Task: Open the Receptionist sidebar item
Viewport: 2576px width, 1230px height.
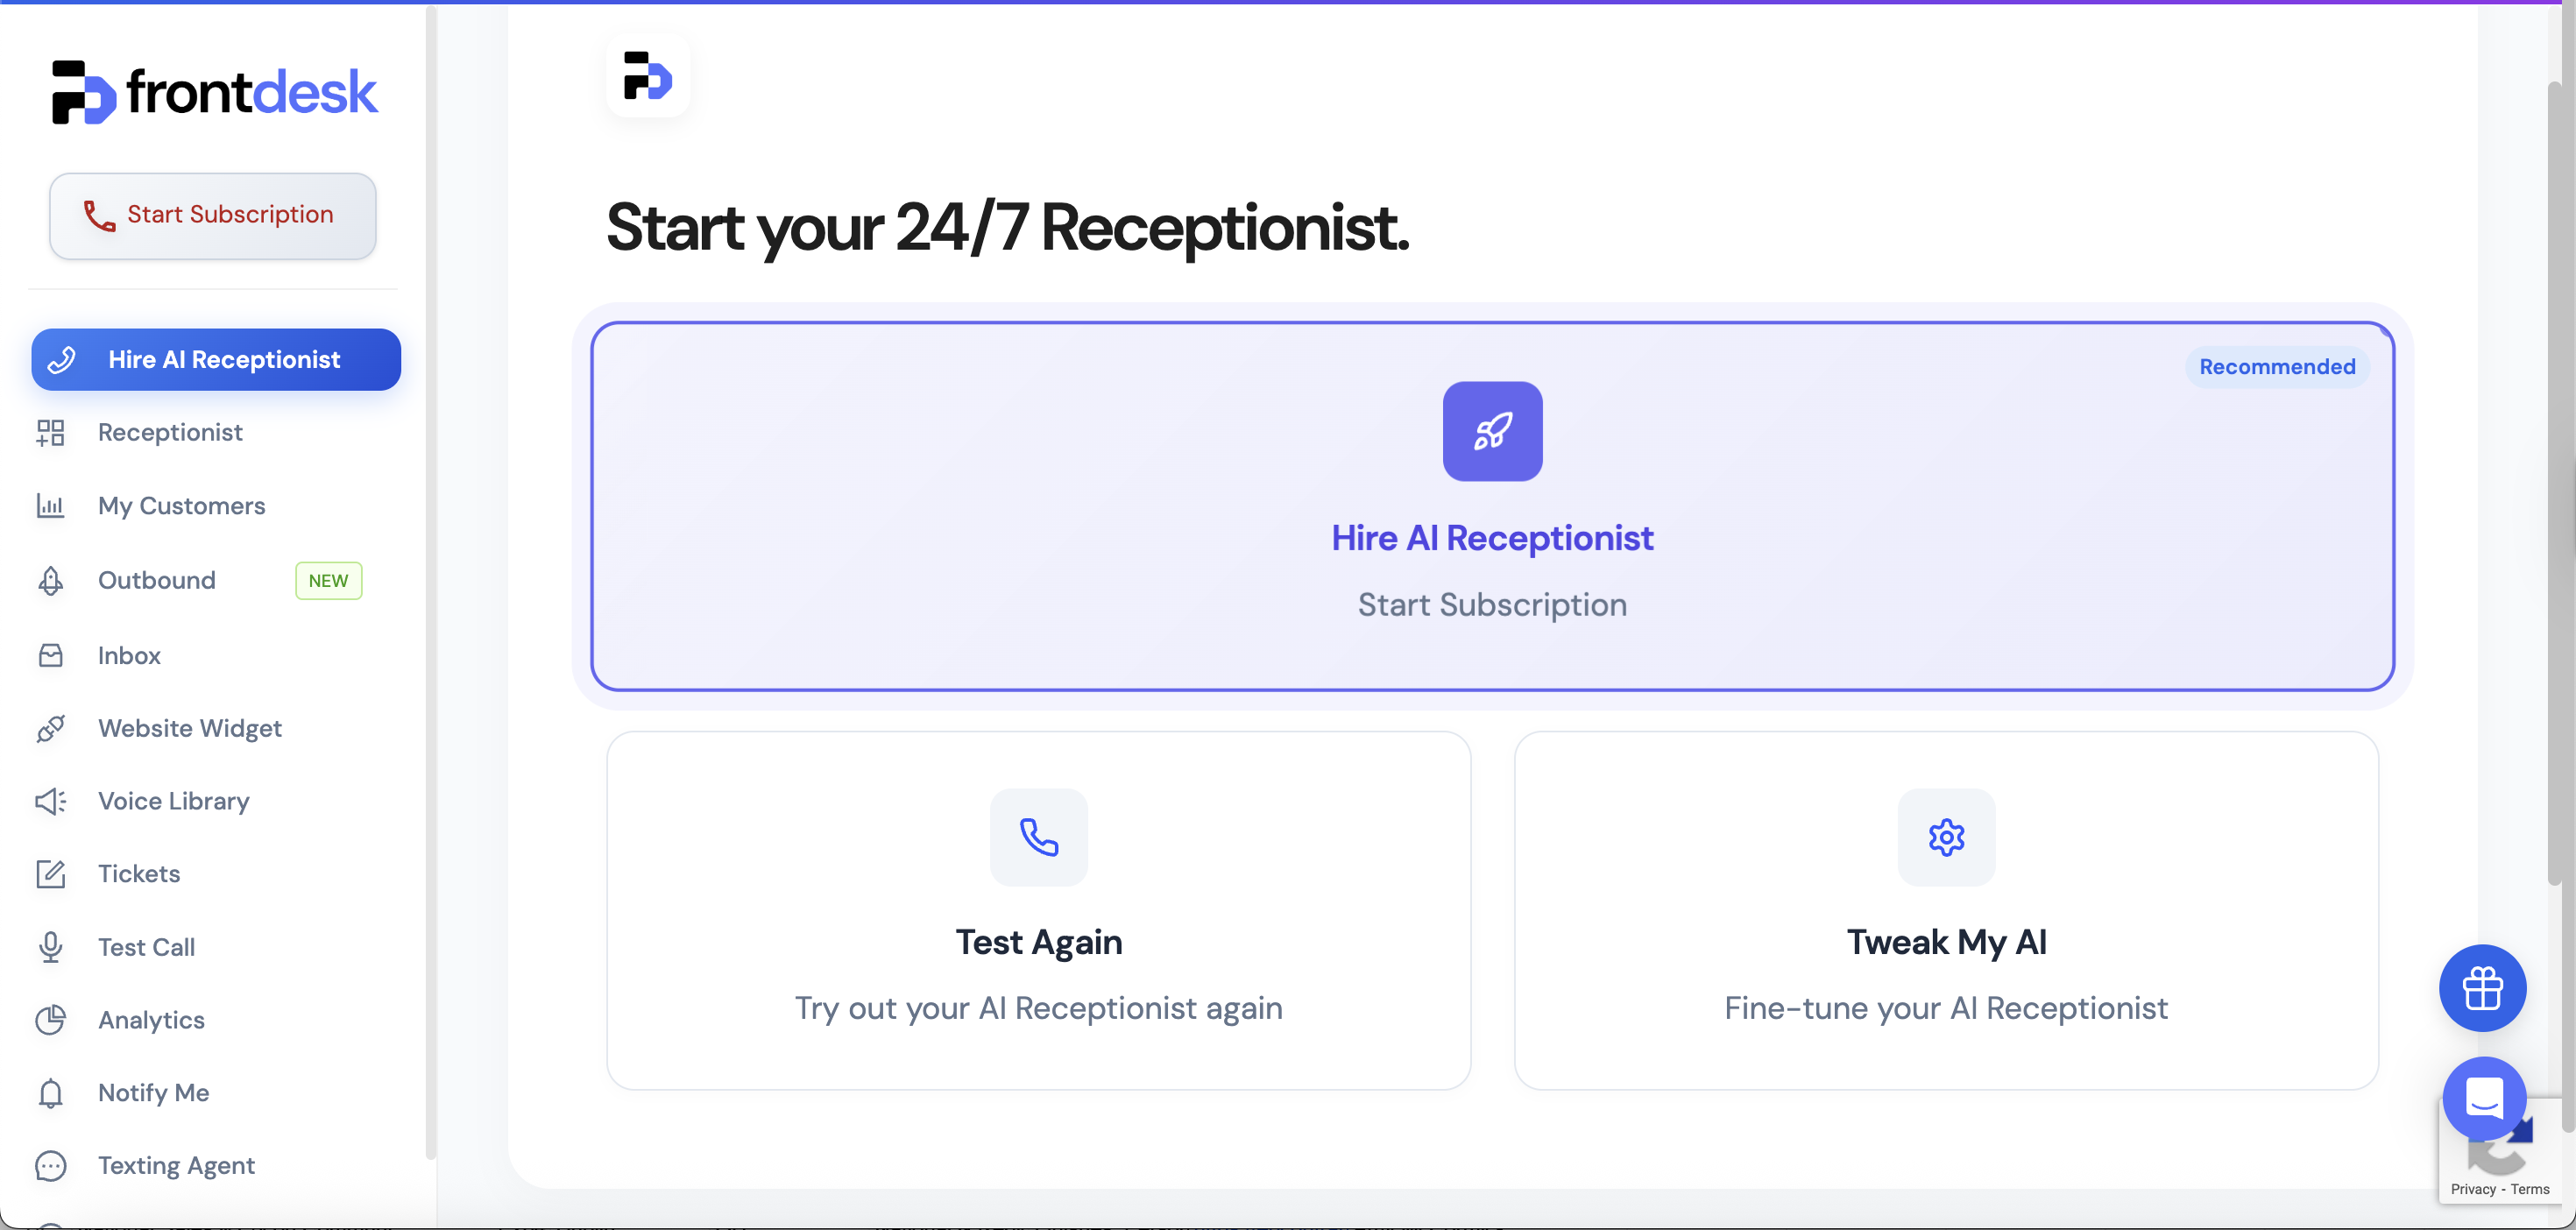Action: [170, 433]
